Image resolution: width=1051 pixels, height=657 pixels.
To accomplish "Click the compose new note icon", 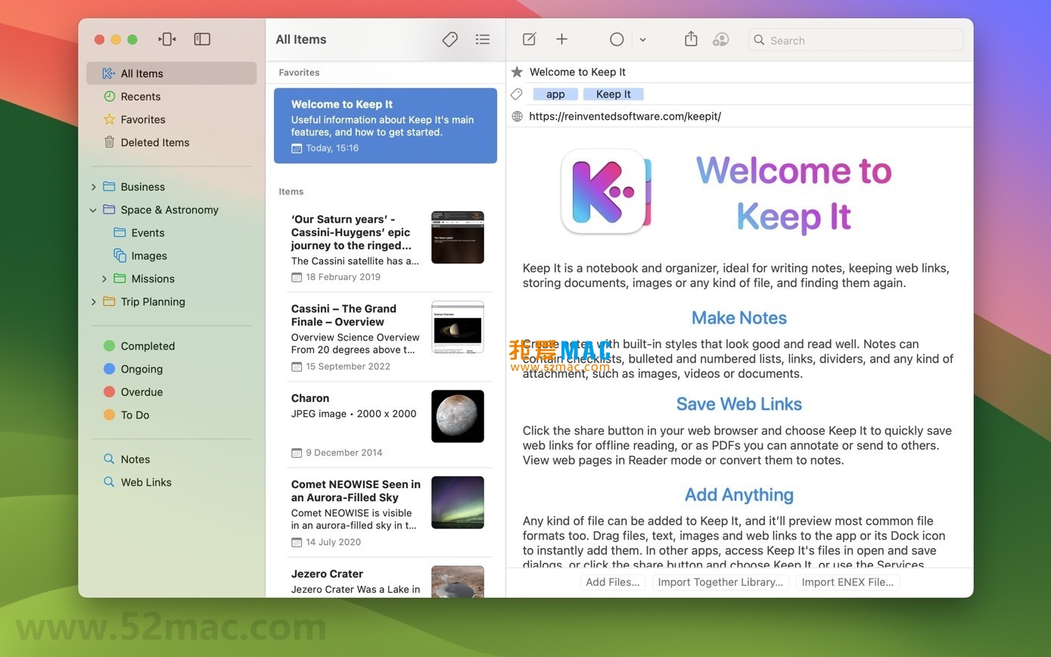I will [528, 39].
